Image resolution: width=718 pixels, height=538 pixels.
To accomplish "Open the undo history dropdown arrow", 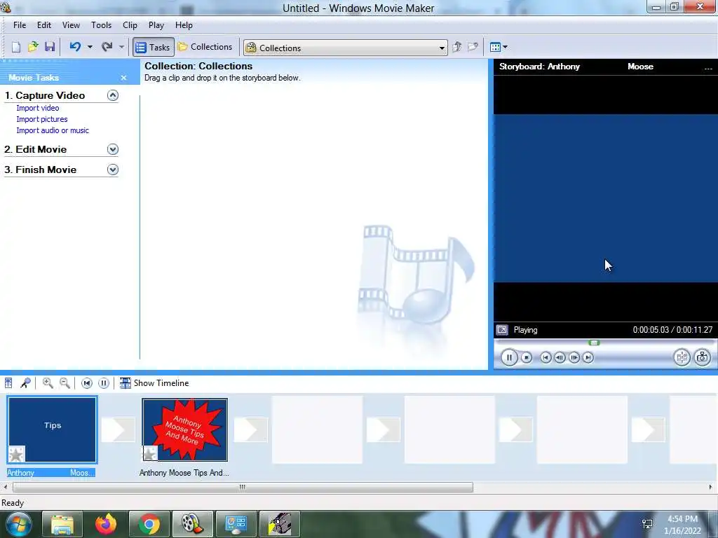I will 90,47.
